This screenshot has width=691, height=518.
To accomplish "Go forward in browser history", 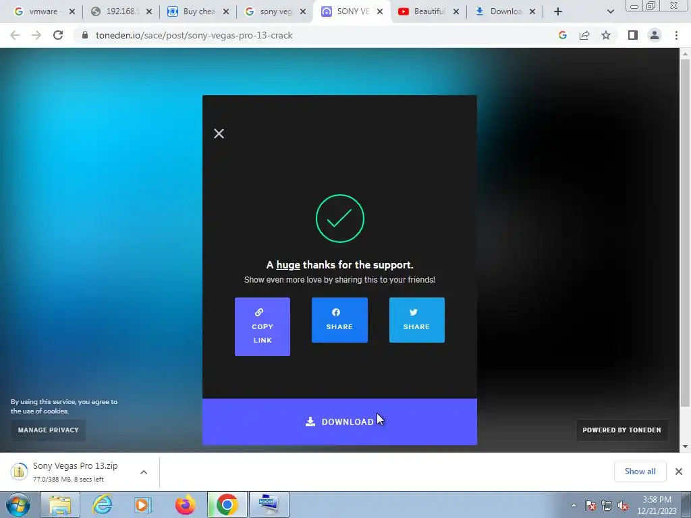I will [36, 35].
